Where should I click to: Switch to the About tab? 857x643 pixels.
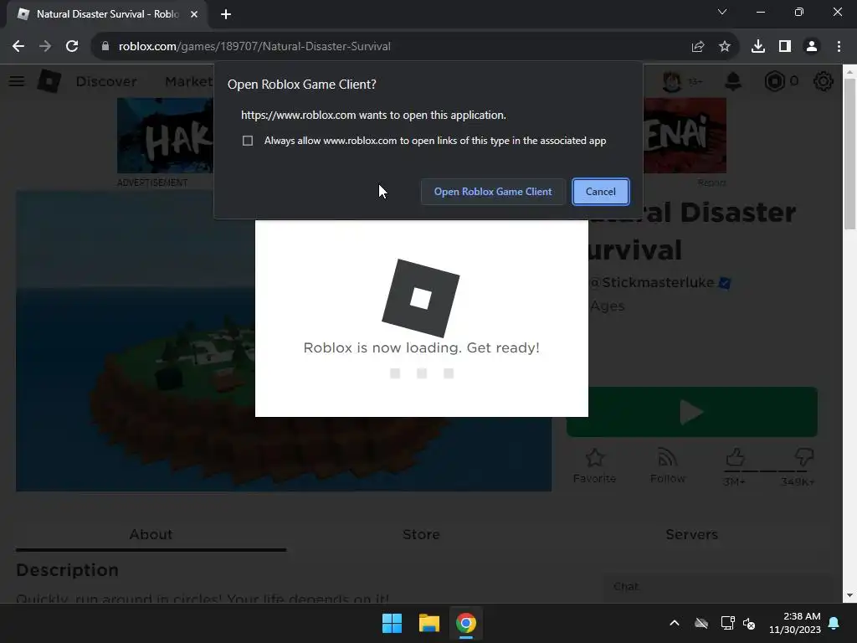pyautogui.click(x=151, y=534)
